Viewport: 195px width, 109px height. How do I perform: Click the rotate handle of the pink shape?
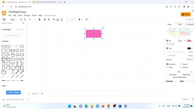(x=104, y=27)
